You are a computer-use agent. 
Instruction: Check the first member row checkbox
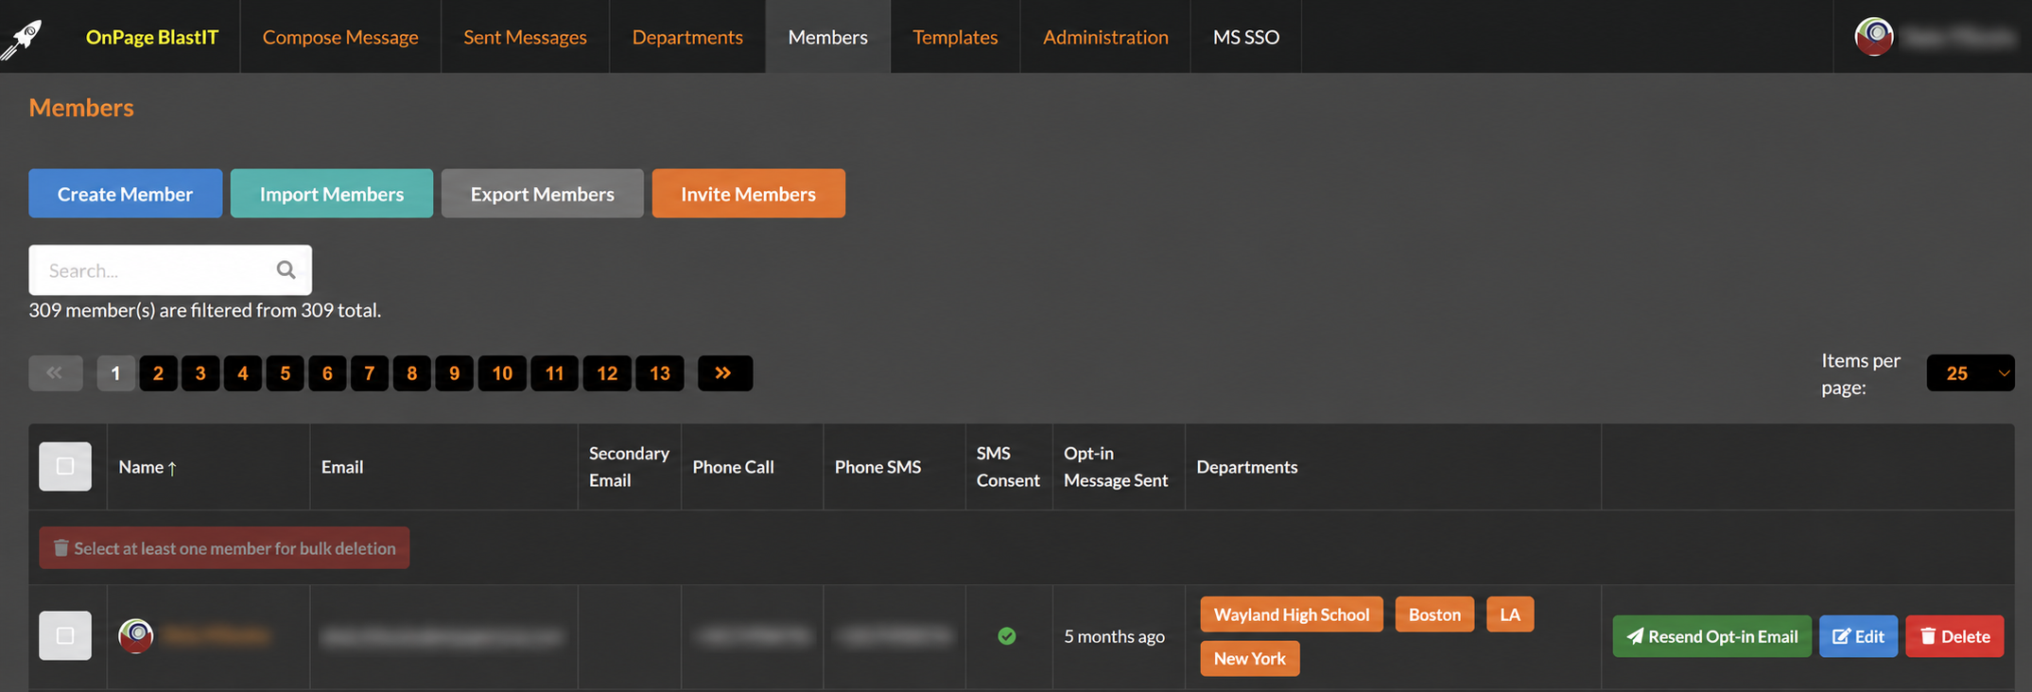point(65,635)
